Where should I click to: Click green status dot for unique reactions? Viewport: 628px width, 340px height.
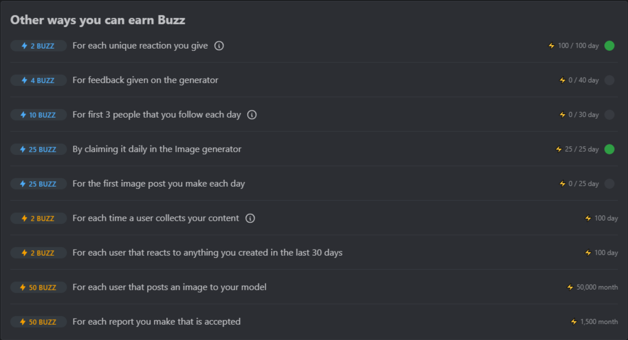tap(609, 46)
